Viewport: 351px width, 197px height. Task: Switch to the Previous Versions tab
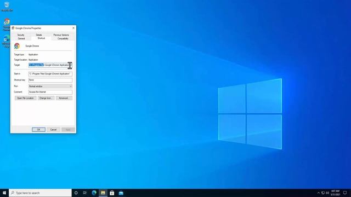pyautogui.click(x=61, y=35)
